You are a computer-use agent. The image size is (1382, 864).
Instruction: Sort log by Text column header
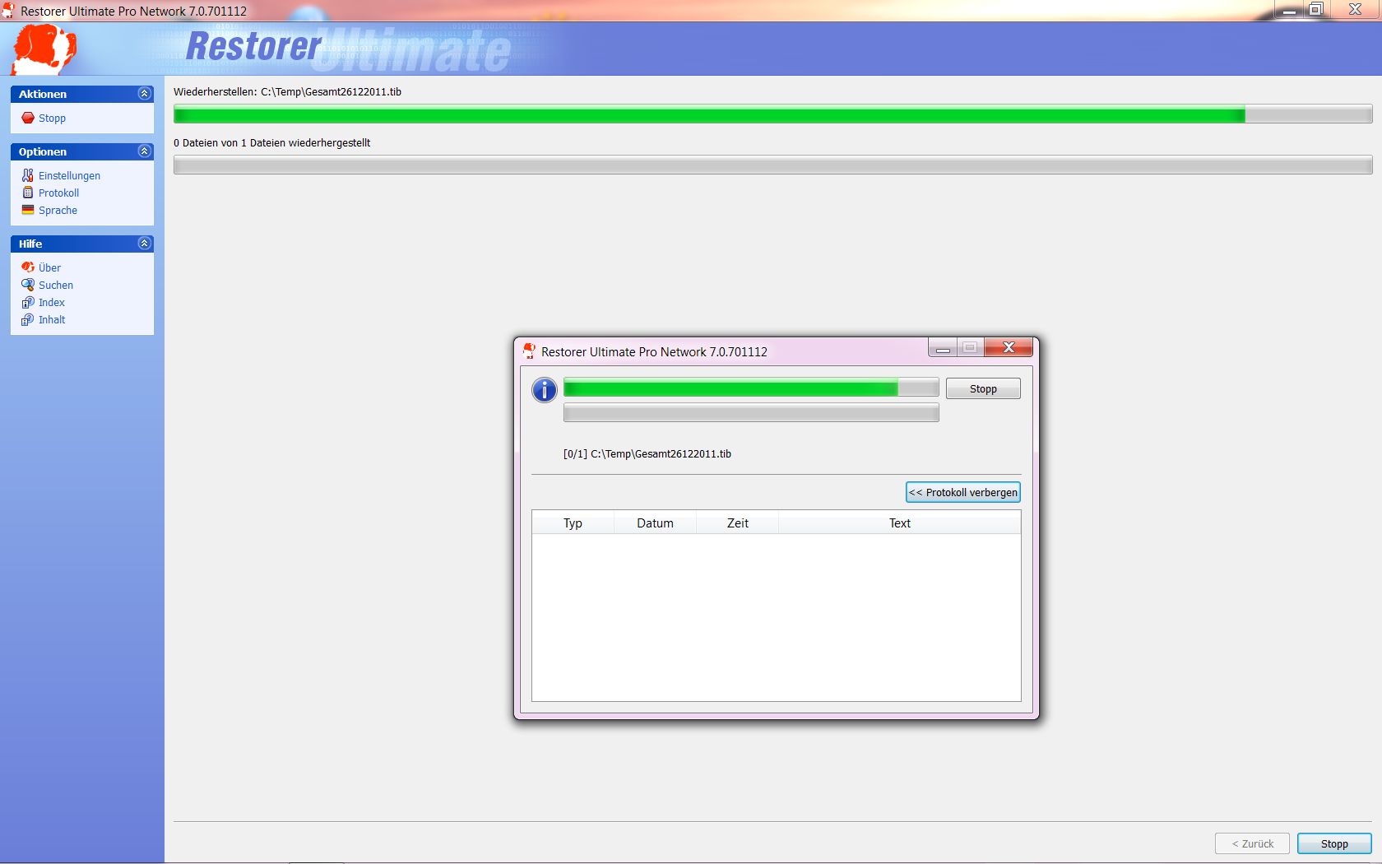(900, 523)
